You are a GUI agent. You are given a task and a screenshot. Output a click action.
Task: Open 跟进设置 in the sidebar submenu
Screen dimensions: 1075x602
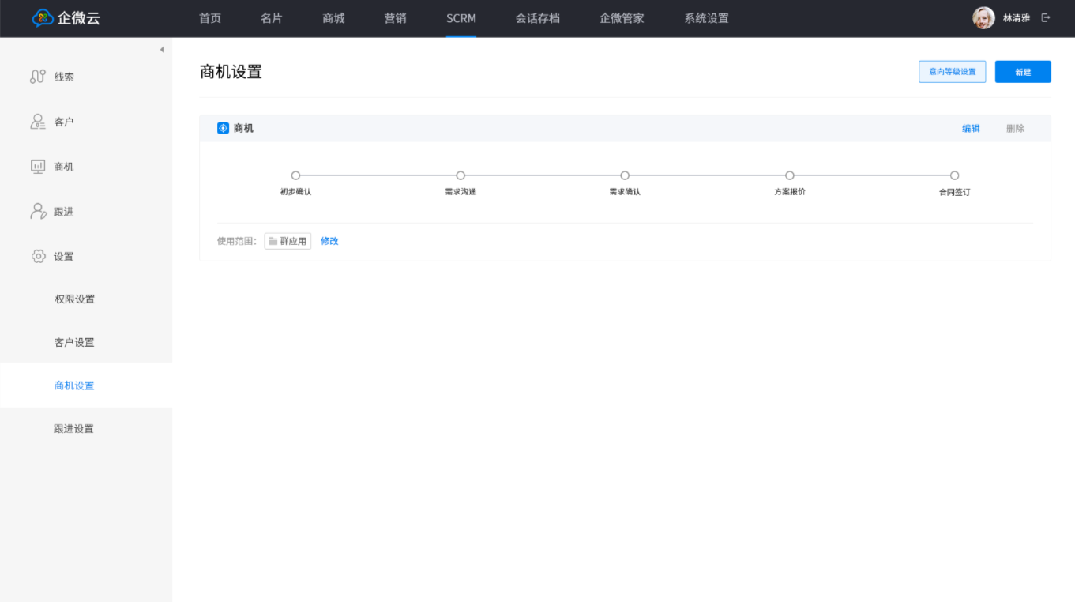tap(74, 429)
